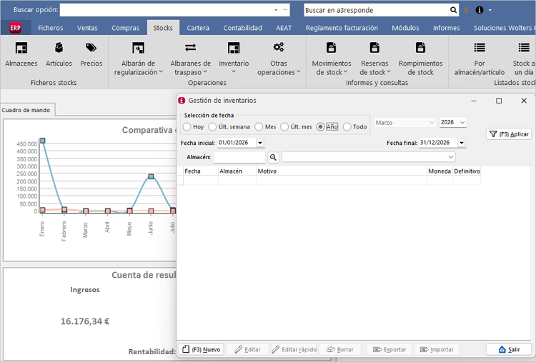Click the (F5) Aplicar filter button

(510, 134)
